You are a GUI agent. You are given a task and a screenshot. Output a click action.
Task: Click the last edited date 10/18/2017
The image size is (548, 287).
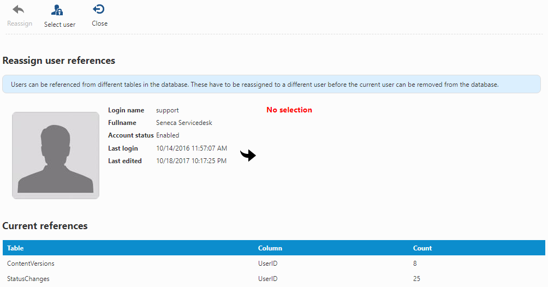tap(191, 161)
